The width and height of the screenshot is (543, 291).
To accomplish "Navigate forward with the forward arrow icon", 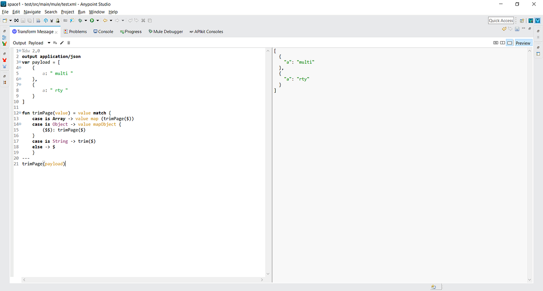I will pyautogui.click(x=117, y=20).
